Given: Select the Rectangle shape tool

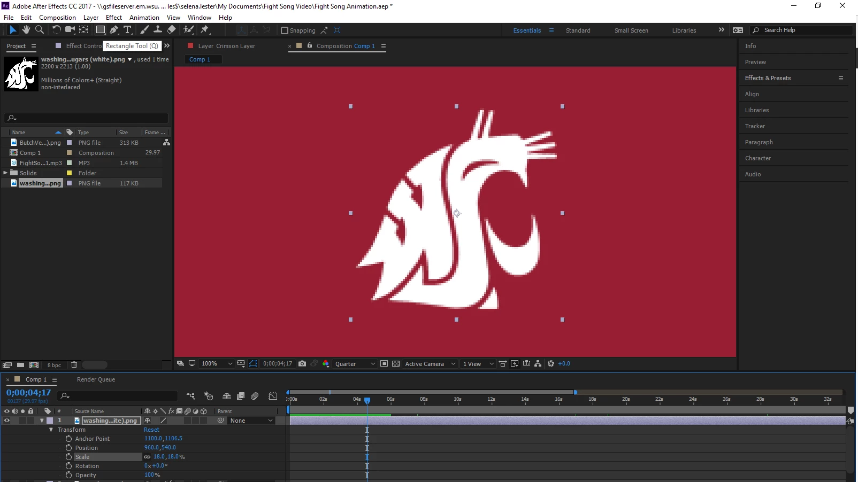Looking at the screenshot, I should coord(101,30).
